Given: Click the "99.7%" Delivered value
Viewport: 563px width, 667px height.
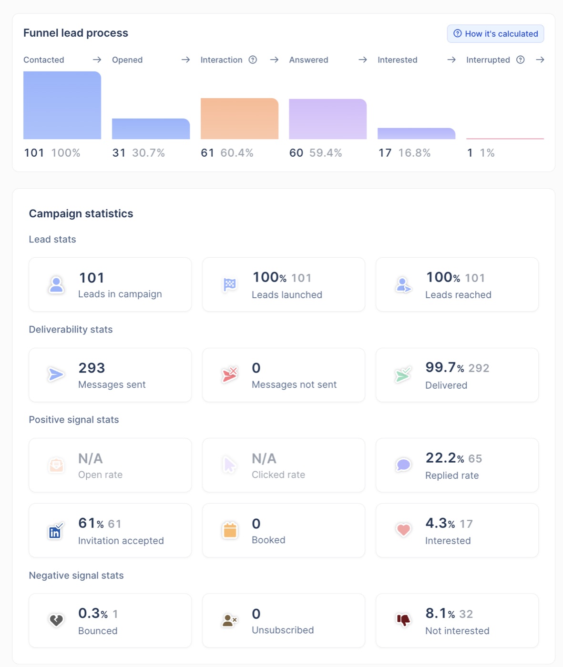Looking at the screenshot, I should [445, 367].
